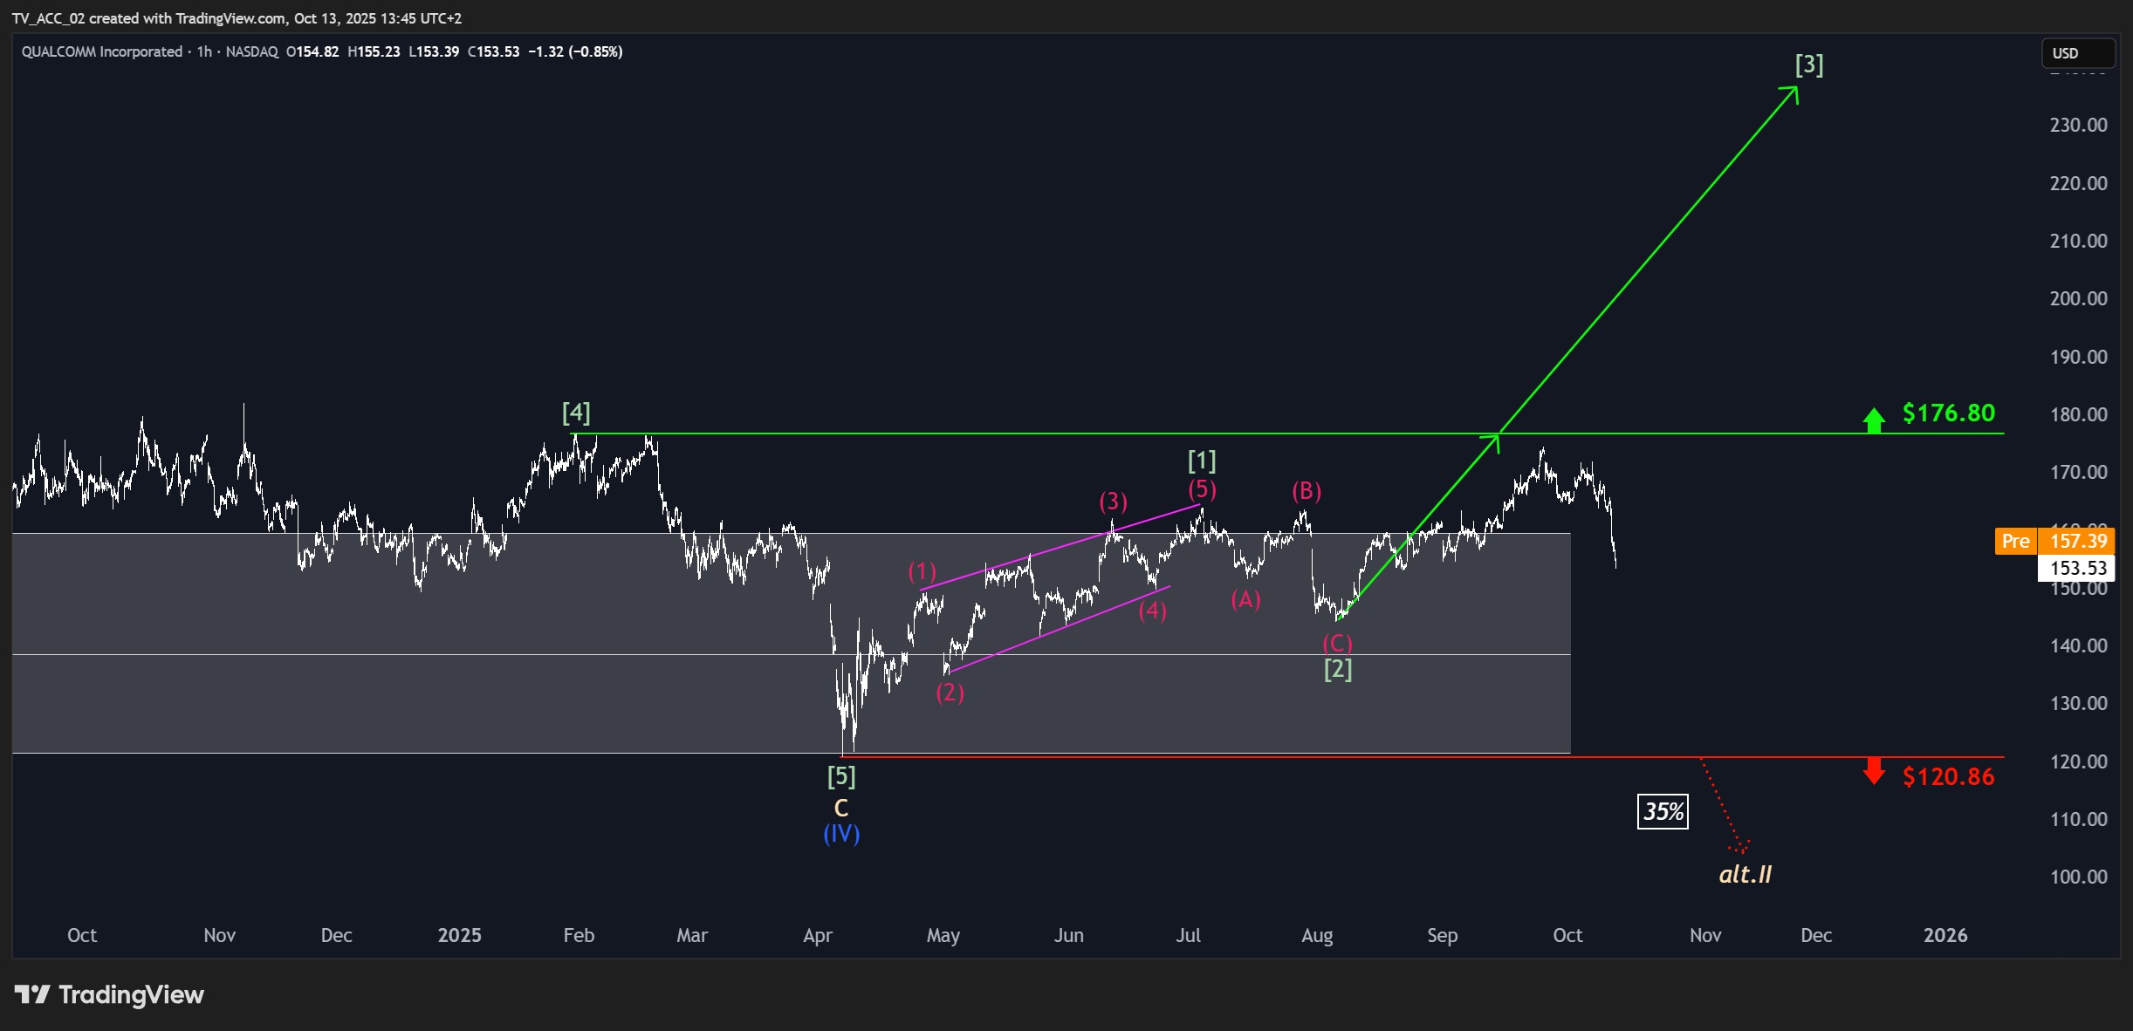Click the 153.53 current price label
This screenshot has height=1031, width=2133.
tap(2076, 568)
